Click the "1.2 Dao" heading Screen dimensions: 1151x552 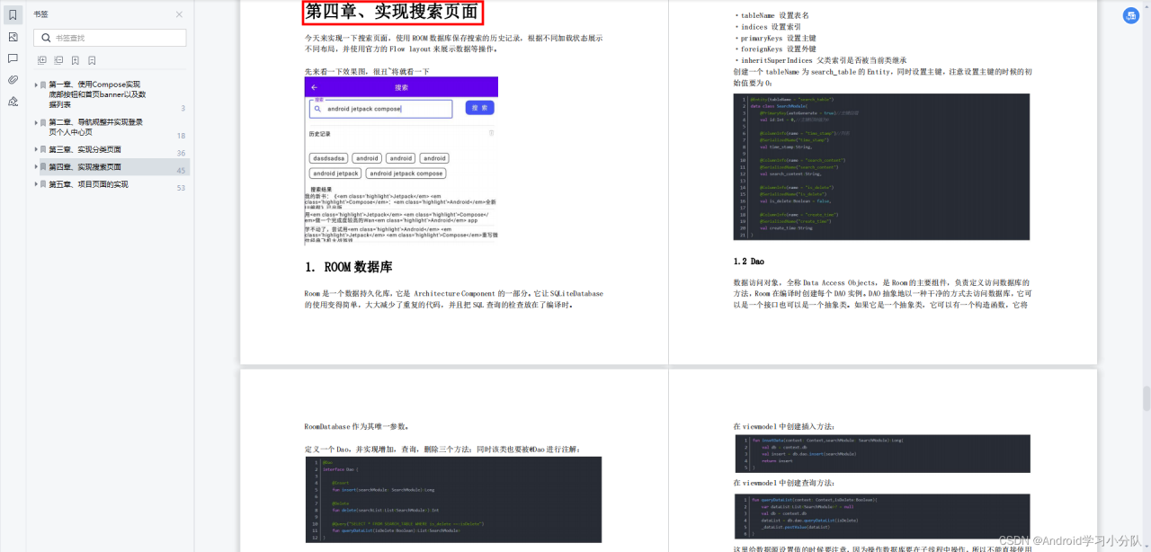748,262
